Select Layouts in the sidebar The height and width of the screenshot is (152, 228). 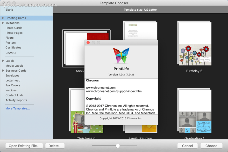pos(11,53)
